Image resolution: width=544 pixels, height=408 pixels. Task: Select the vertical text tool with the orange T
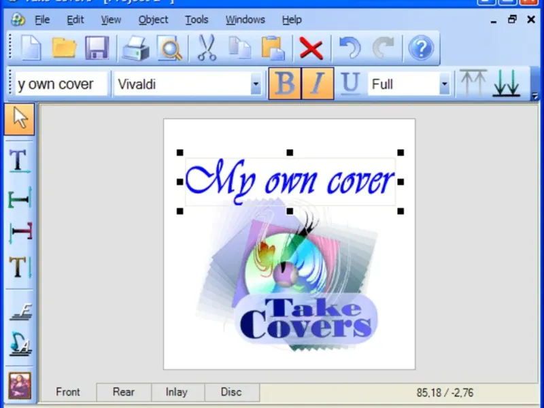[x=20, y=267]
